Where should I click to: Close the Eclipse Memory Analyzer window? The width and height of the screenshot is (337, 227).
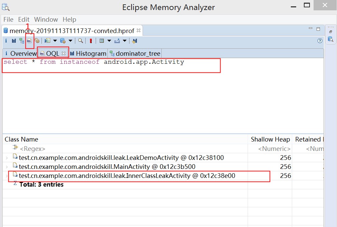coord(325,5)
